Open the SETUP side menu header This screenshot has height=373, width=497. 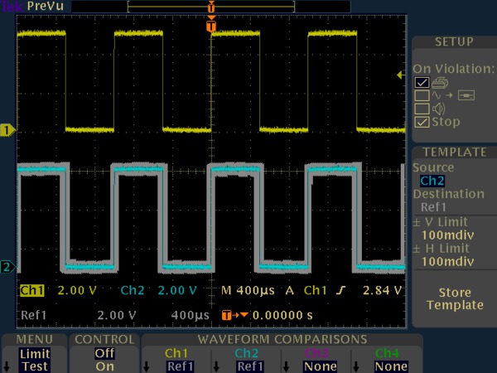pyautogui.click(x=454, y=42)
